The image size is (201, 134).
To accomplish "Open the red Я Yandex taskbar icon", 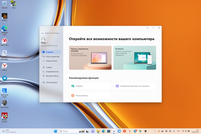I will point(124,131).
